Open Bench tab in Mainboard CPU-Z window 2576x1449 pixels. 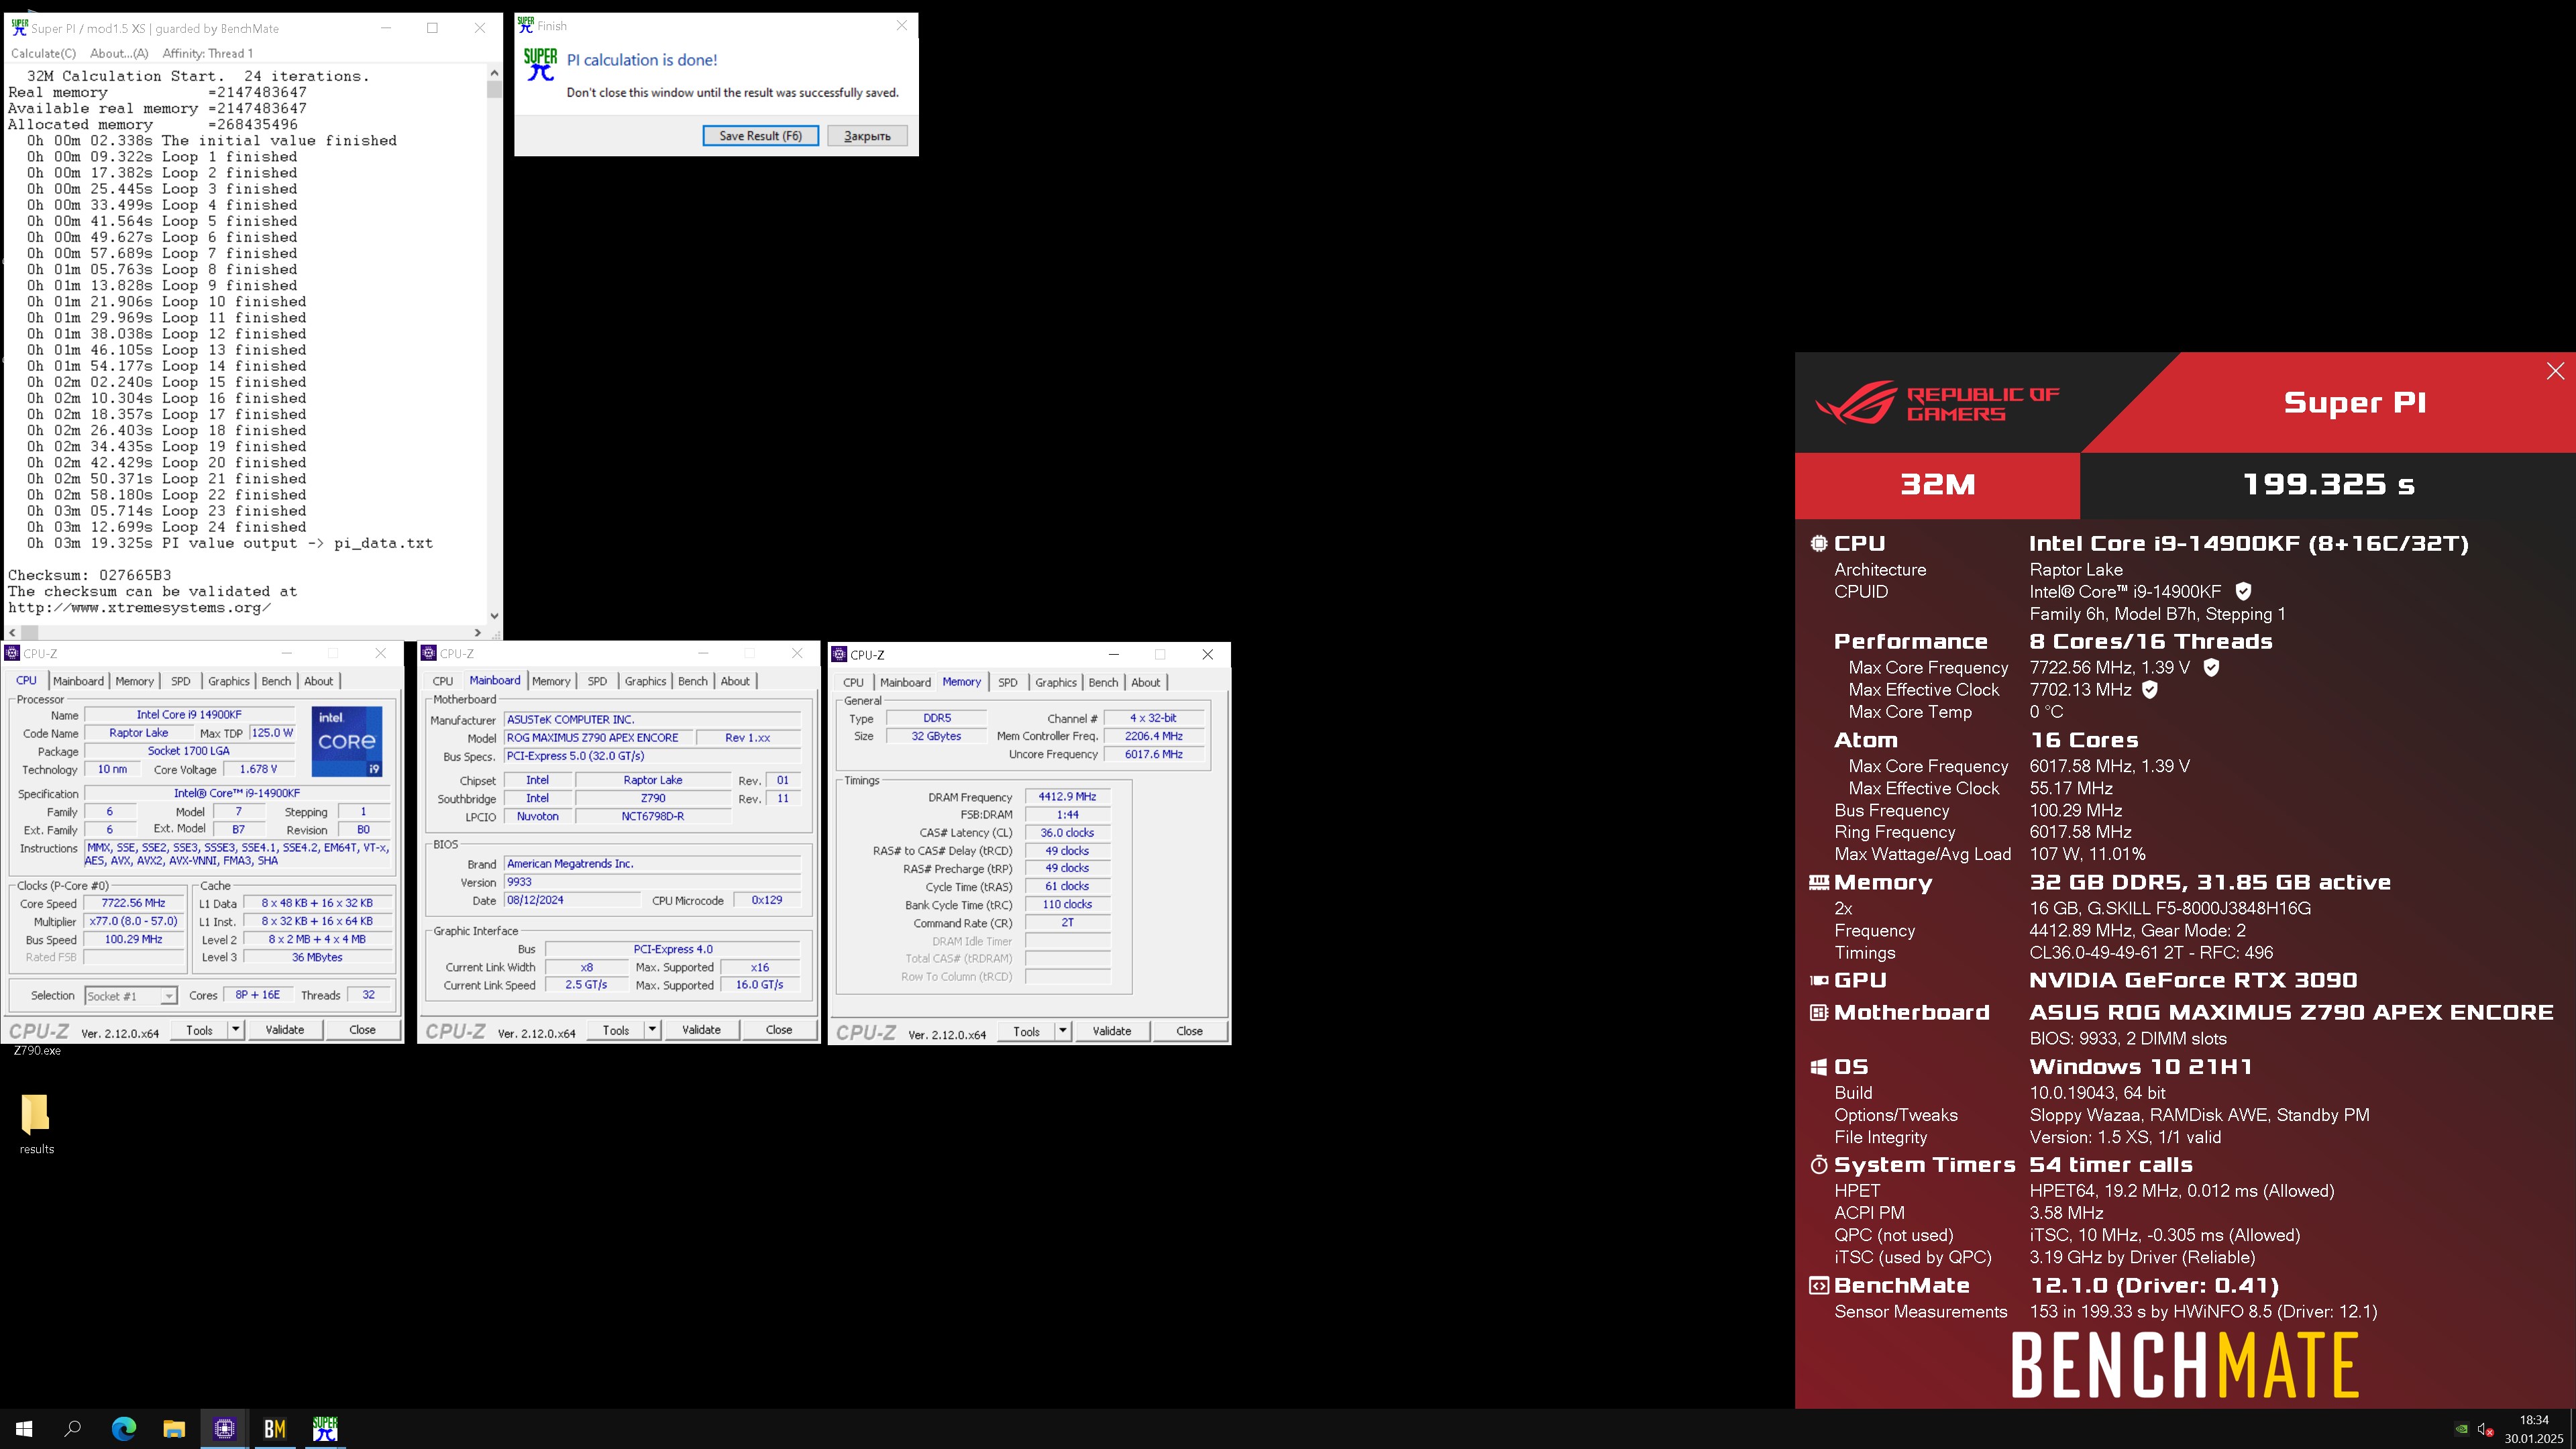[692, 681]
